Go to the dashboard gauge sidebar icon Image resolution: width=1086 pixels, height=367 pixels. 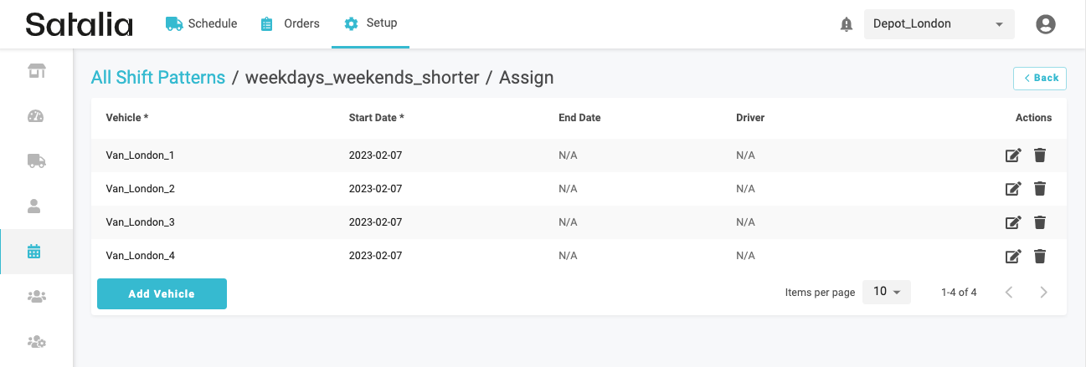tap(36, 116)
